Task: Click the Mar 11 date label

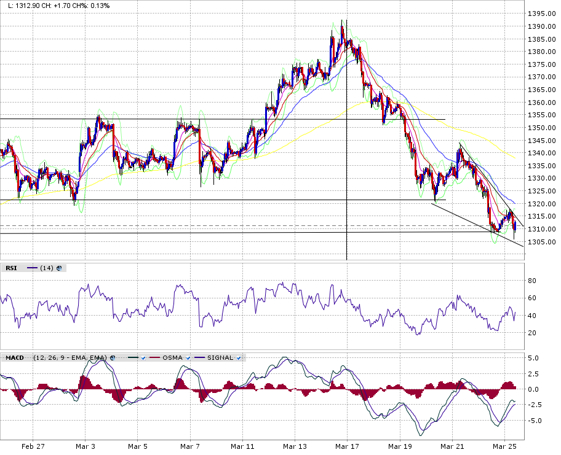Action: (242, 446)
